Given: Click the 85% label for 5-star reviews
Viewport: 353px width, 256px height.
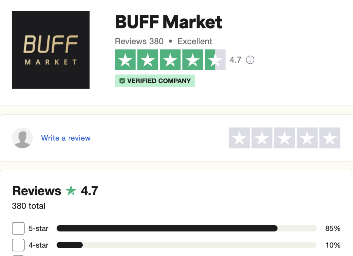Looking at the screenshot, I should (333, 229).
